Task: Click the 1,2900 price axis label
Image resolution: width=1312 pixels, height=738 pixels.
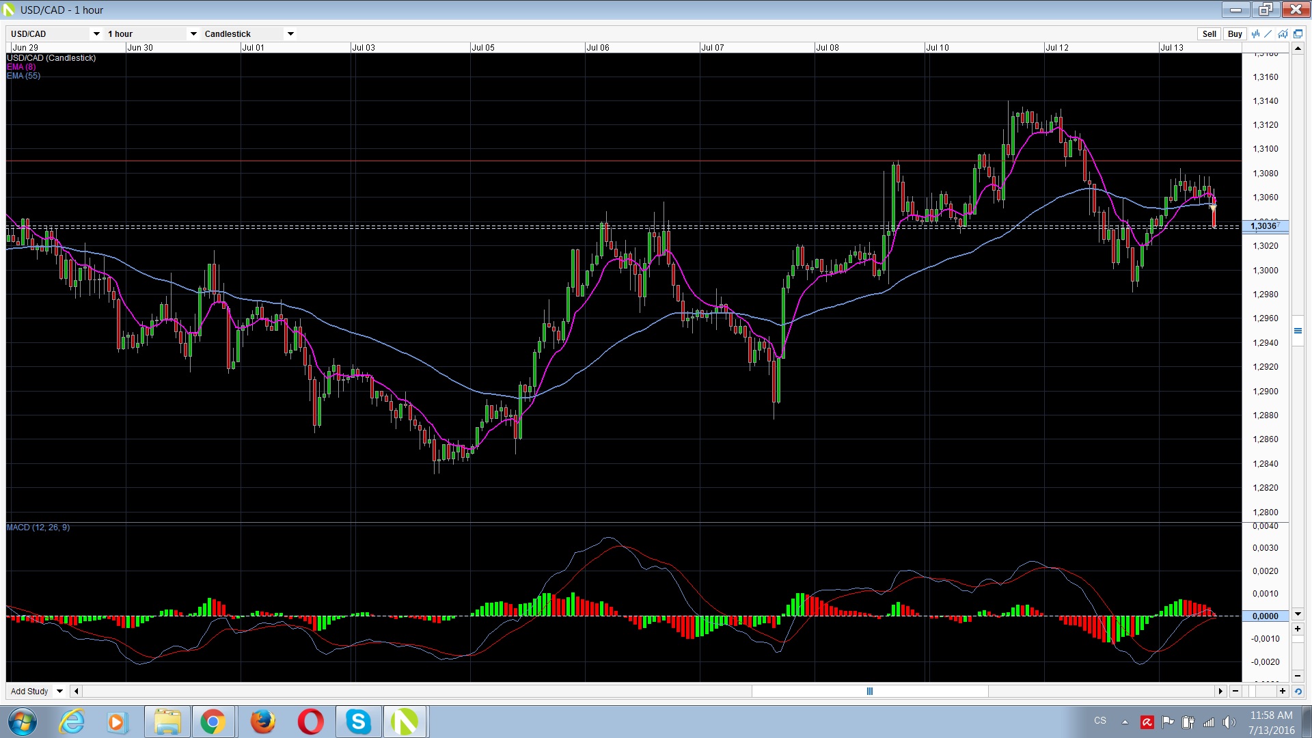Action: pos(1265,392)
